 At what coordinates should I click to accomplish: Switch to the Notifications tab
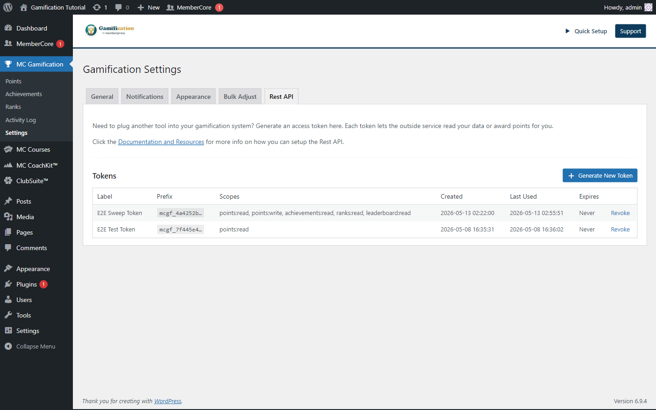pos(145,97)
